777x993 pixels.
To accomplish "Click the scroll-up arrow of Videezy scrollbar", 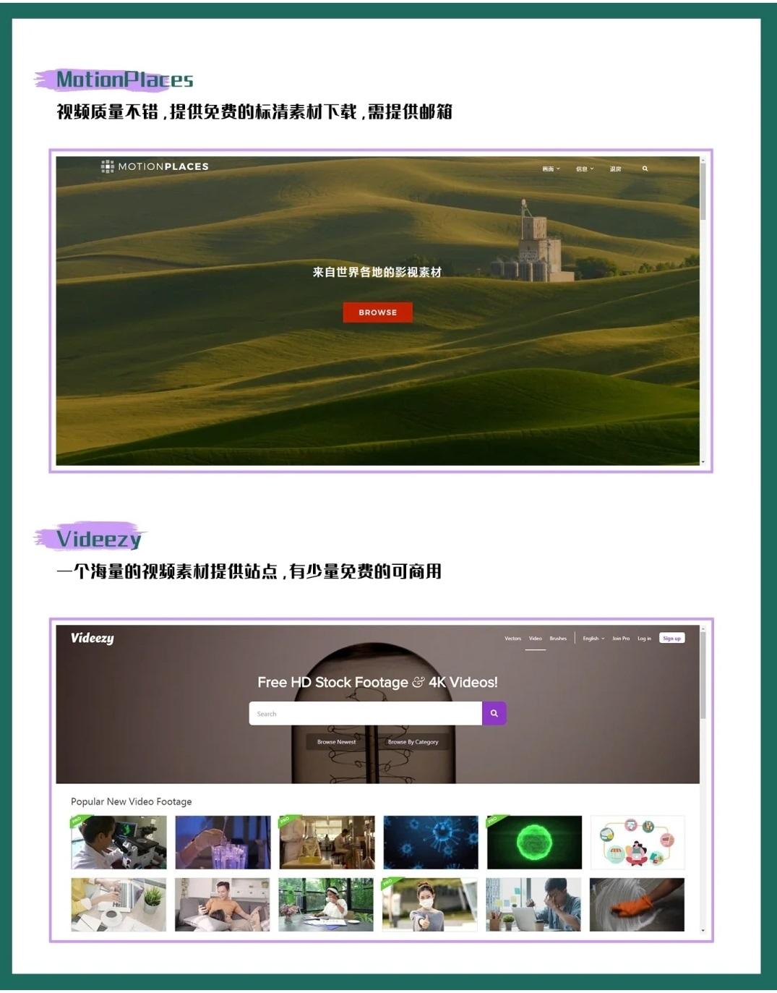I will pyautogui.click(x=703, y=628).
